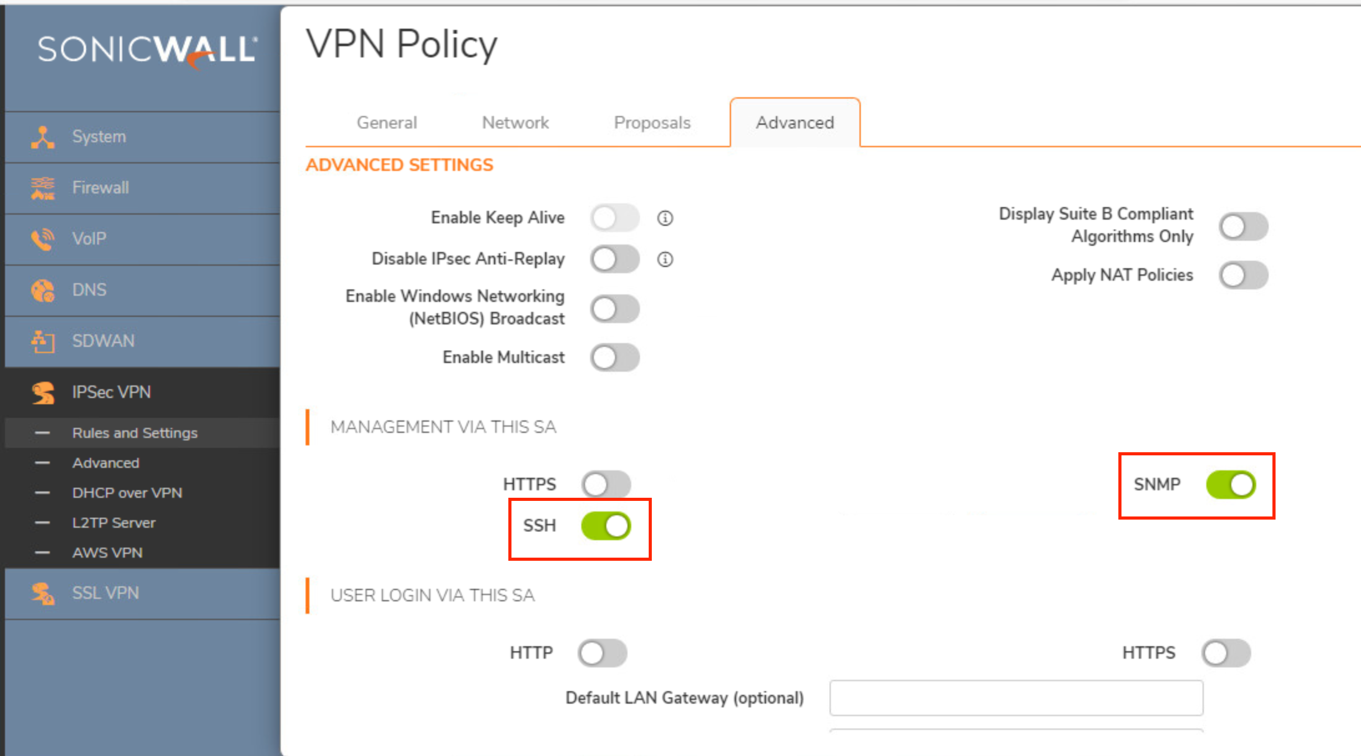Viewport: 1361px width, 756px height.
Task: Select the DNS globe icon
Action: [42, 290]
